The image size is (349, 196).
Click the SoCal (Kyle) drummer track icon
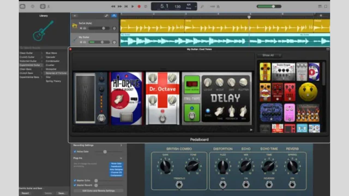pos(75,26)
